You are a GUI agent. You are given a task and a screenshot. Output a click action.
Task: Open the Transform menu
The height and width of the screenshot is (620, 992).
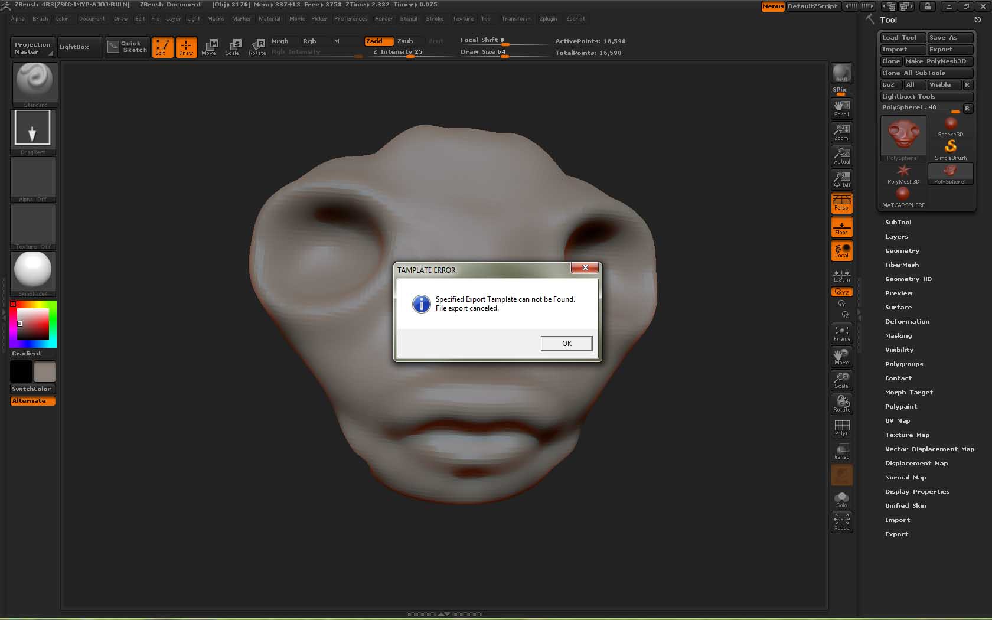pyautogui.click(x=516, y=19)
